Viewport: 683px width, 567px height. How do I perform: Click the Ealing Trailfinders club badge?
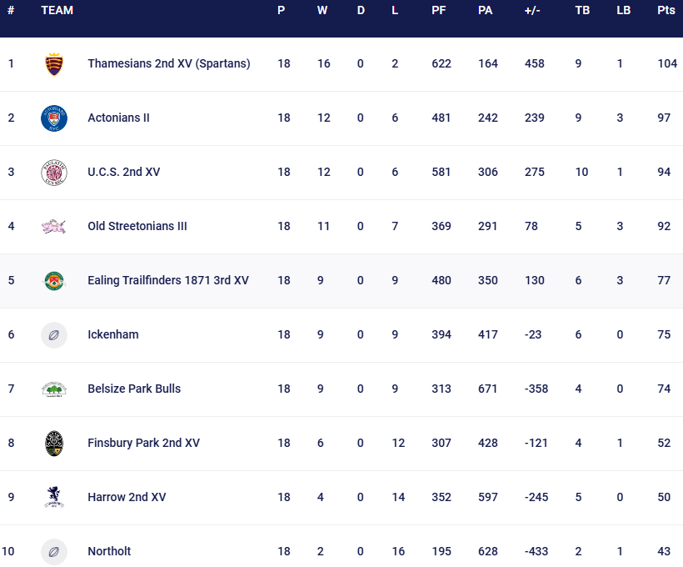pos(54,280)
